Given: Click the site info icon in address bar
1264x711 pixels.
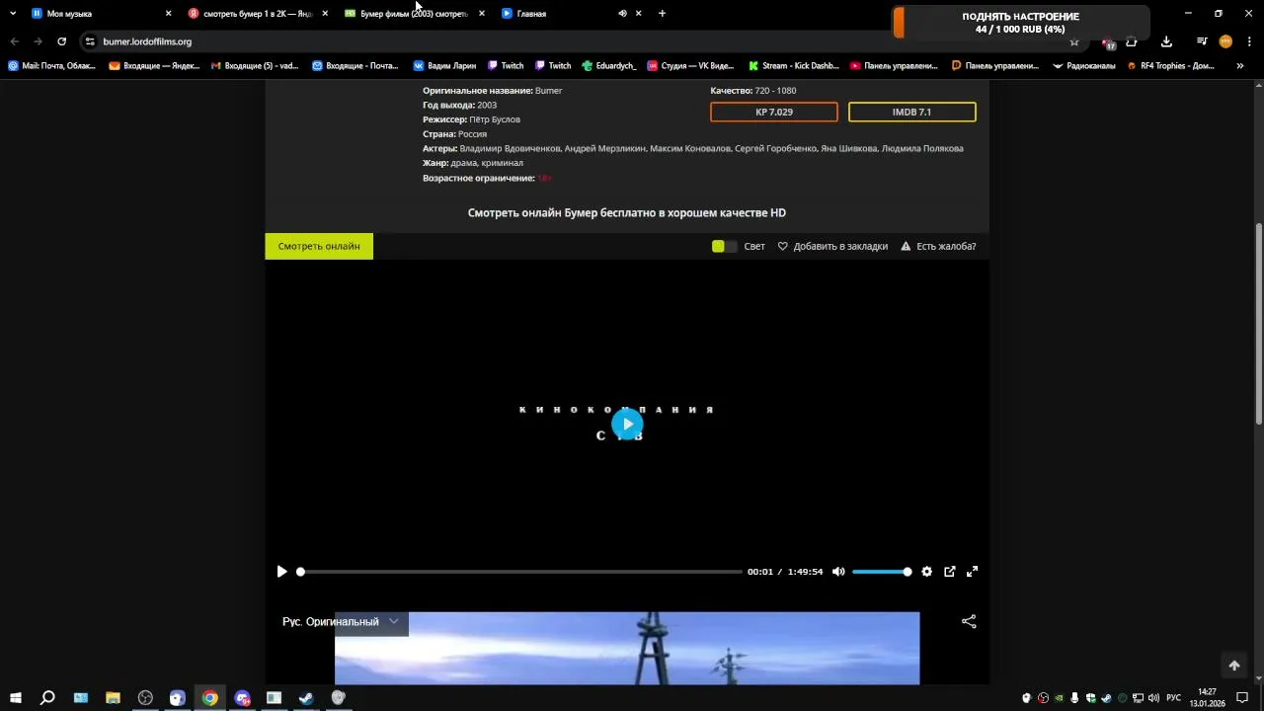Looking at the screenshot, I should [x=90, y=41].
